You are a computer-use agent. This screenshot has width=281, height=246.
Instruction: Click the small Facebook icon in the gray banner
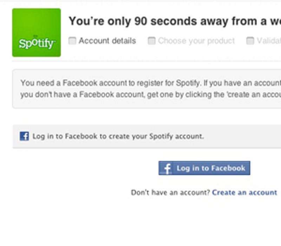[x=24, y=136]
